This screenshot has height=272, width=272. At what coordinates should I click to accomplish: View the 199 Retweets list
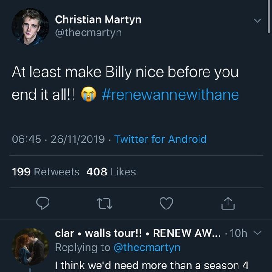click(46, 172)
